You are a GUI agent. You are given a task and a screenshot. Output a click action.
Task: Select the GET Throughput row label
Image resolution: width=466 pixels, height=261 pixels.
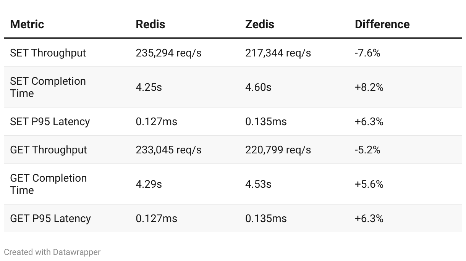pyautogui.click(x=49, y=150)
